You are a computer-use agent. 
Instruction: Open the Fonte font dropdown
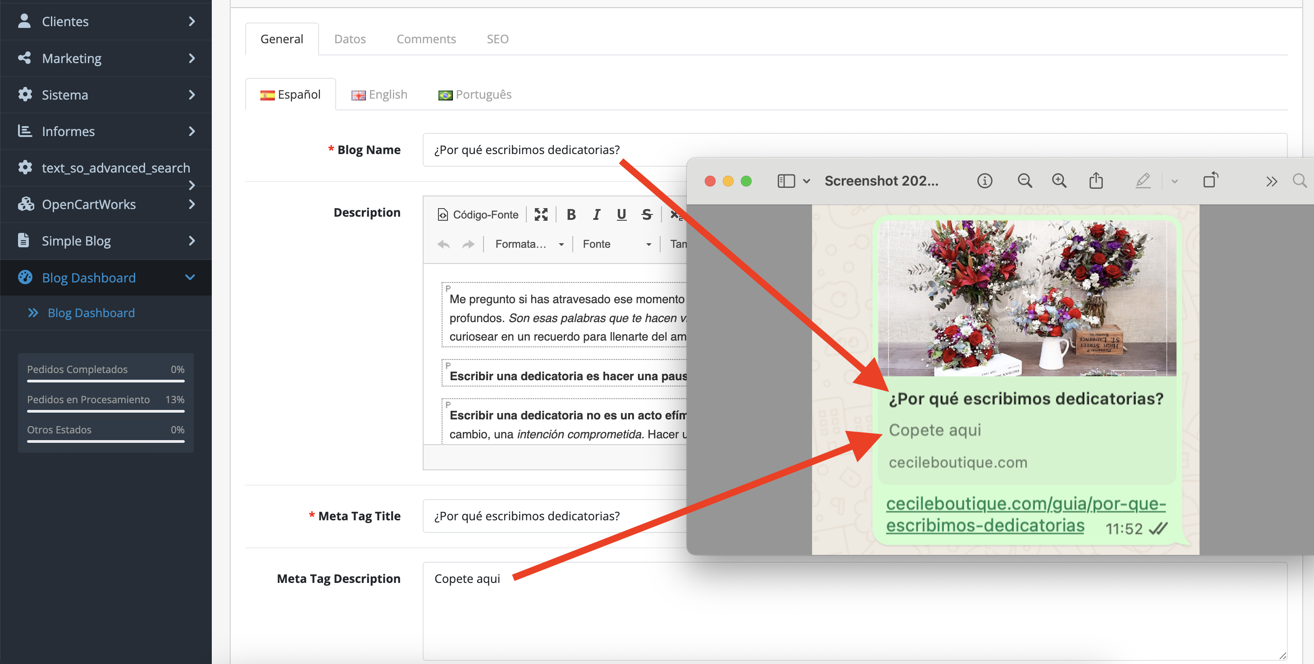(616, 244)
